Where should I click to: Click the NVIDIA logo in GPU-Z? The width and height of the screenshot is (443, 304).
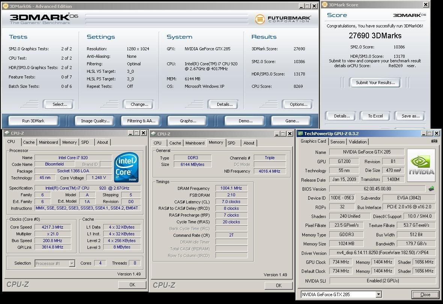click(421, 166)
